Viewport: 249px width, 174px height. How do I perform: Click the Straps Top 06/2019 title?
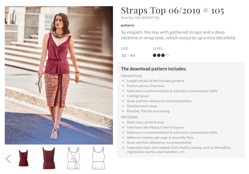pos(173,11)
